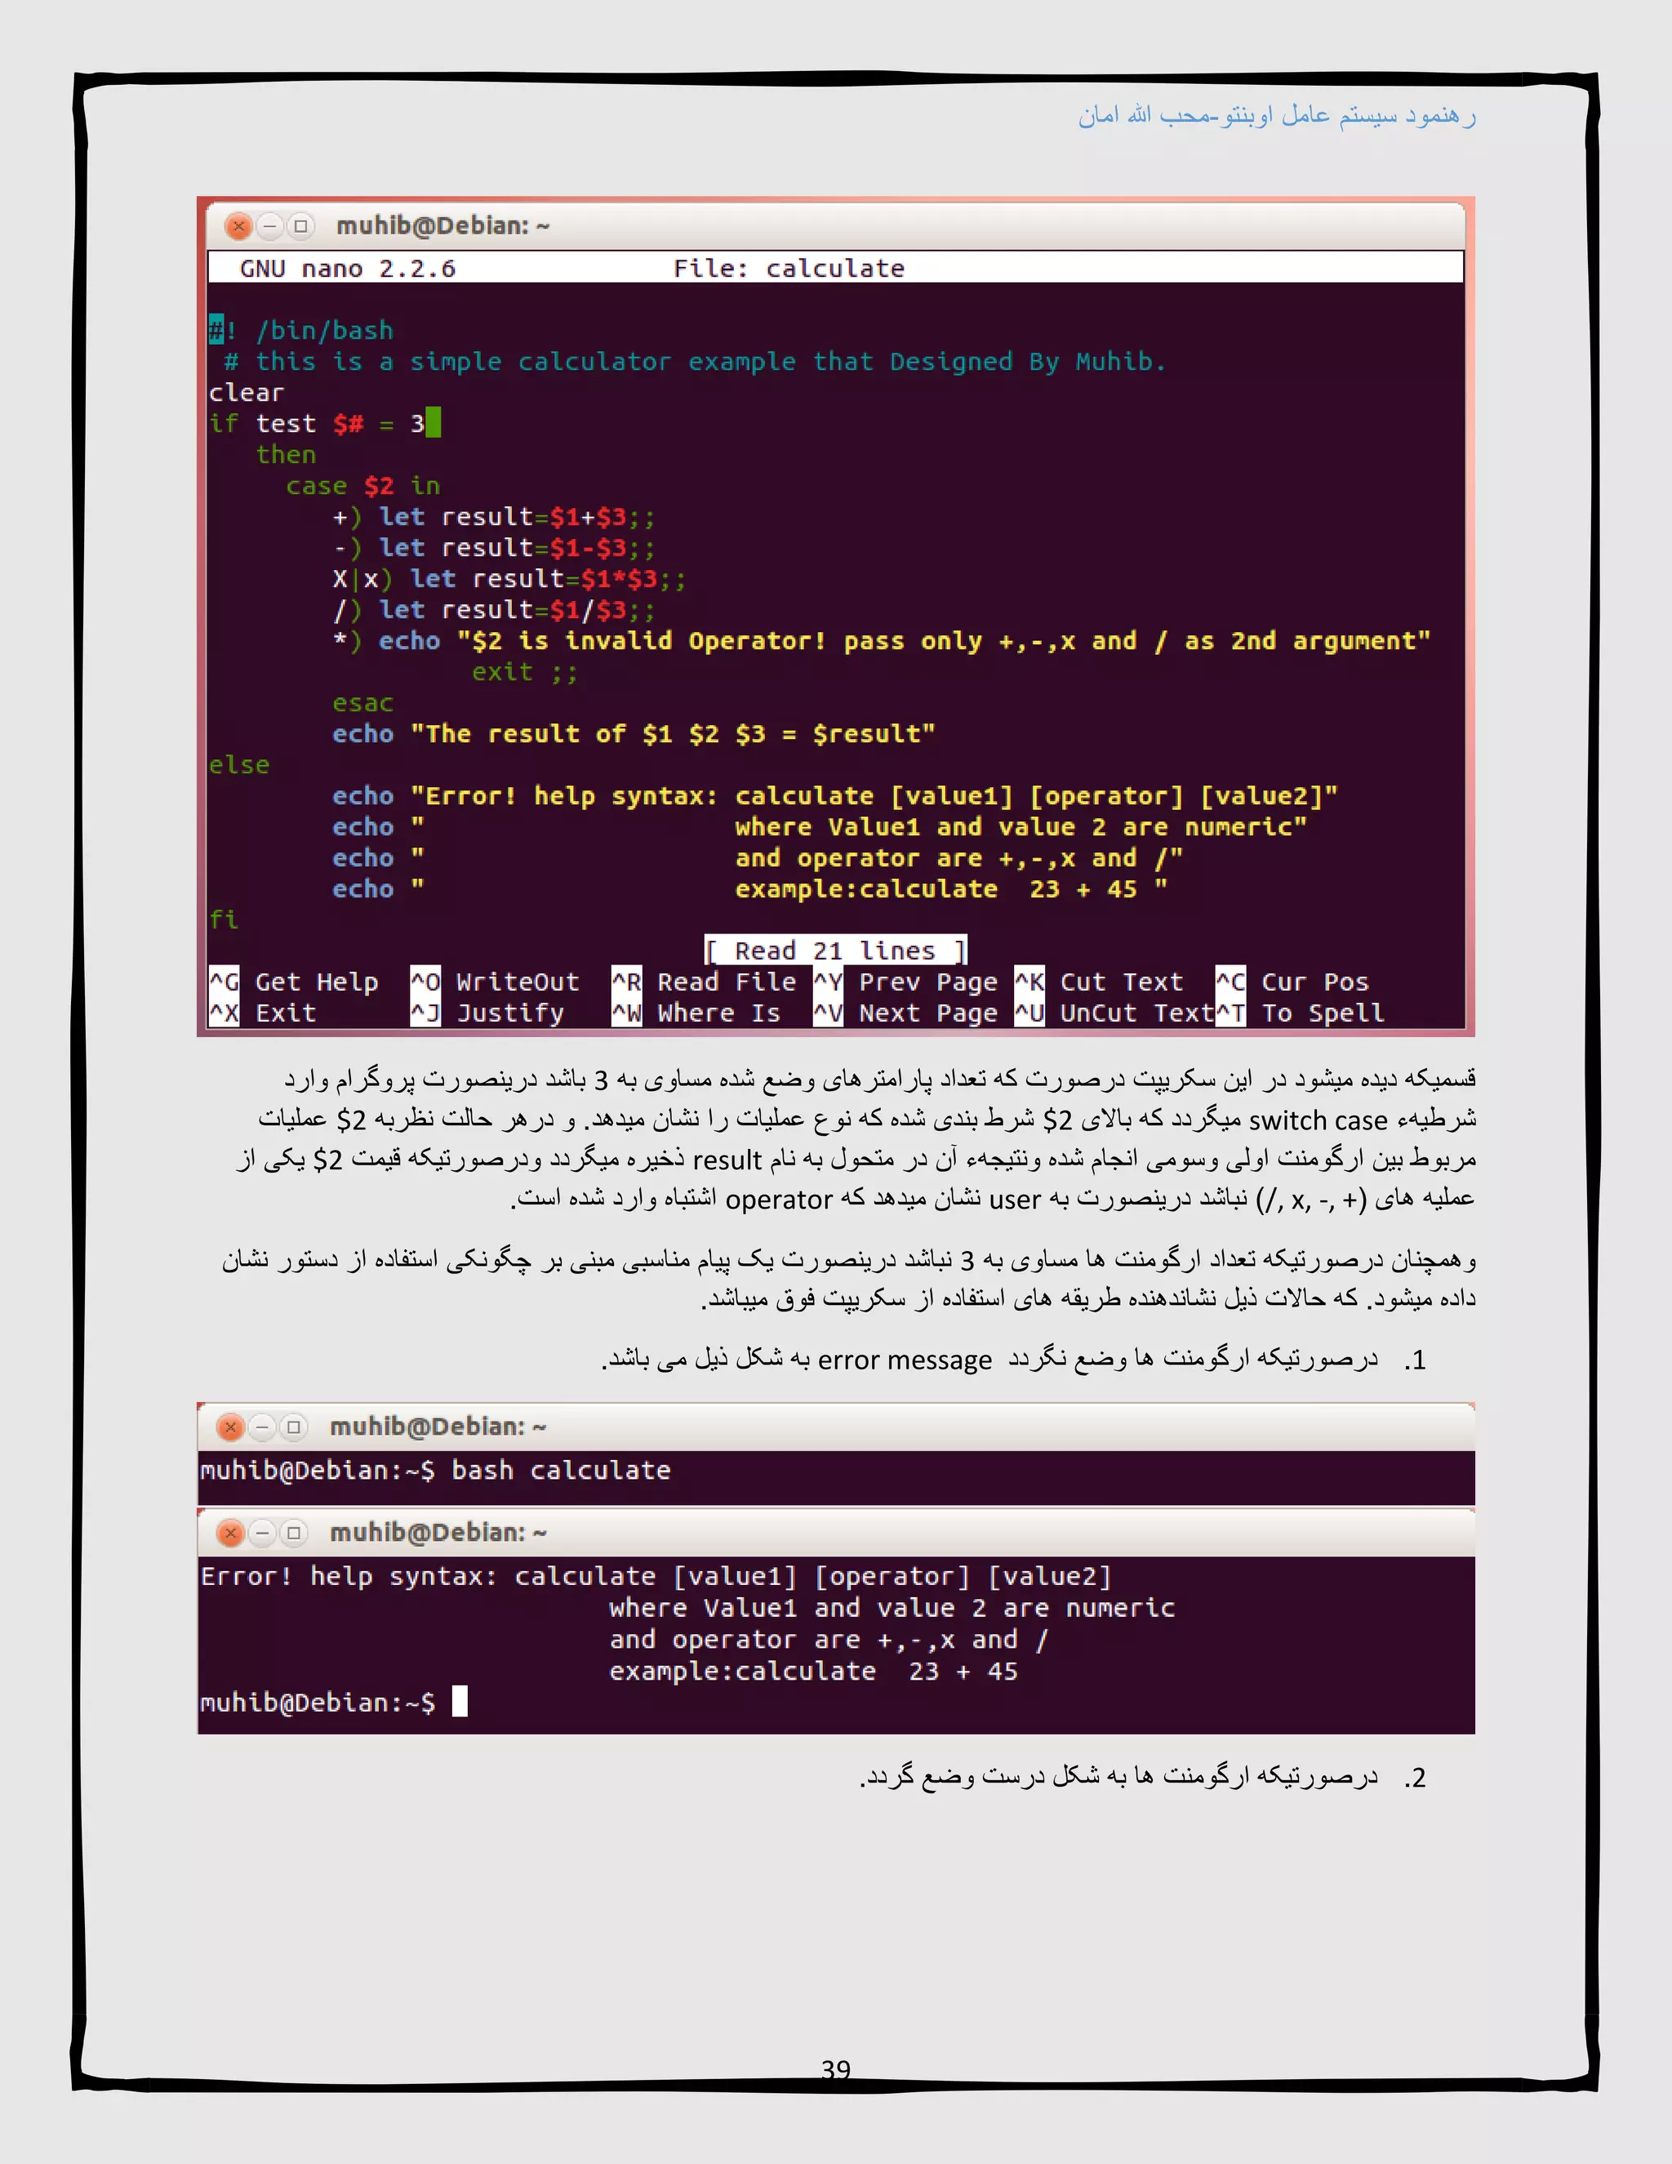Maximize the 'bash calculate' terminal window
The width and height of the screenshot is (1672, 2164).
coord(293,1427)
